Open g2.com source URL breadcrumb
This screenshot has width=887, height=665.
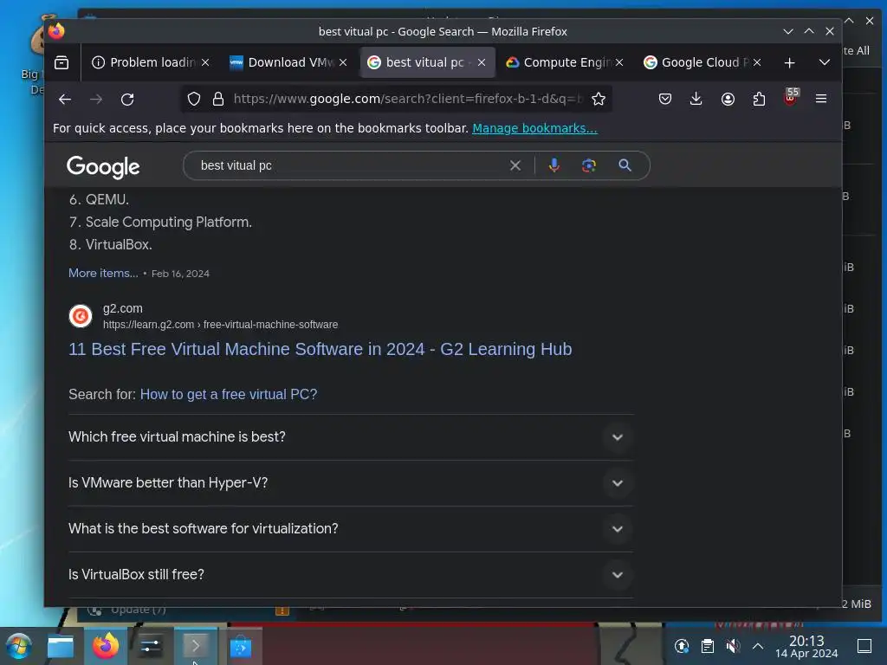(x=221, y=325)
